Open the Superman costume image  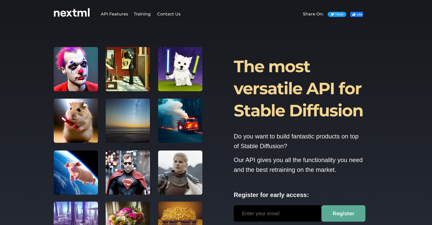coord(128,173)
